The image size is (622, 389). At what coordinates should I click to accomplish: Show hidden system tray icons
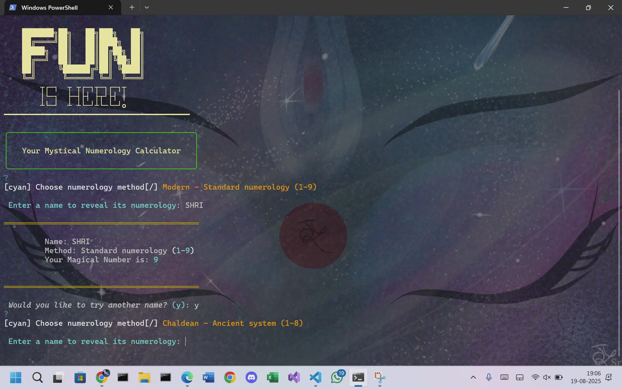(473, 377)
